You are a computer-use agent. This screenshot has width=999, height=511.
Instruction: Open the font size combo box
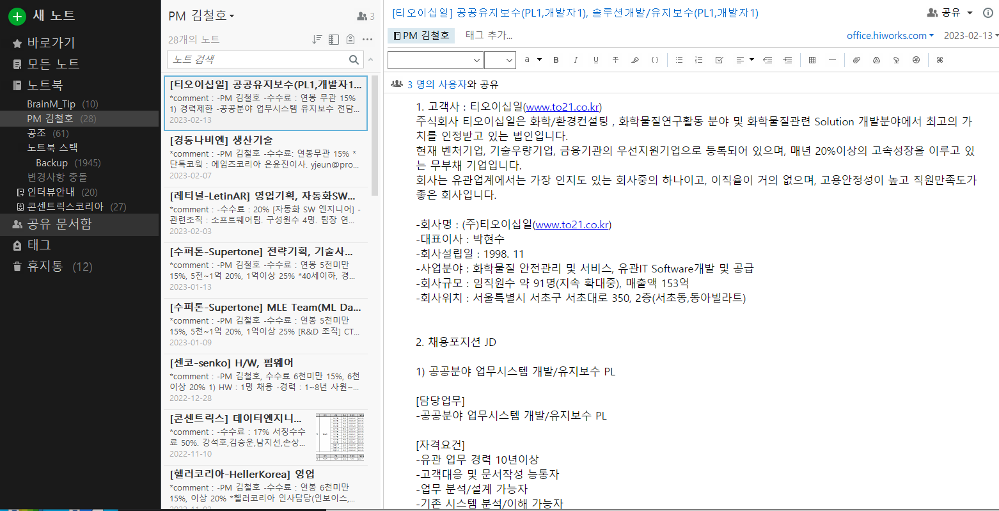point(500,60)
